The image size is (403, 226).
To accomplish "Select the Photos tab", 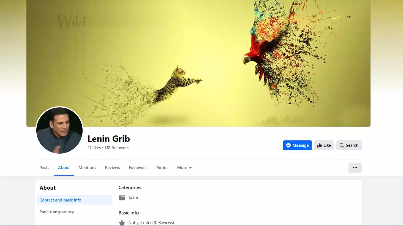I will coord(162,168).
